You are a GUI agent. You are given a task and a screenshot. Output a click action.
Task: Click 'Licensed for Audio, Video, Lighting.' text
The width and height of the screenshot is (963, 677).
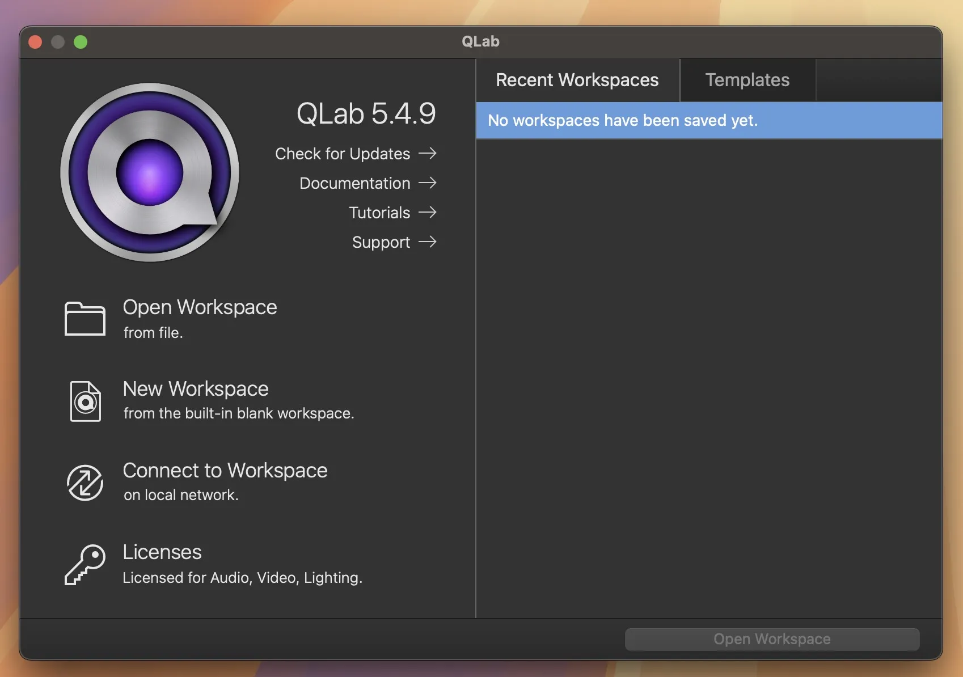point(243,577)
